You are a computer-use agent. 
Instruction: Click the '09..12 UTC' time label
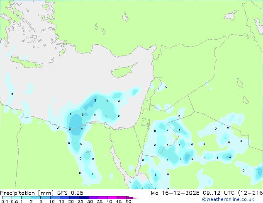click(219, 193)
